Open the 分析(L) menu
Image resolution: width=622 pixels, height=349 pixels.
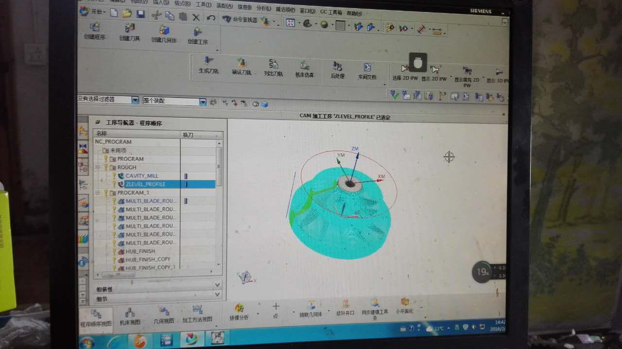click(x=264, y=8)
